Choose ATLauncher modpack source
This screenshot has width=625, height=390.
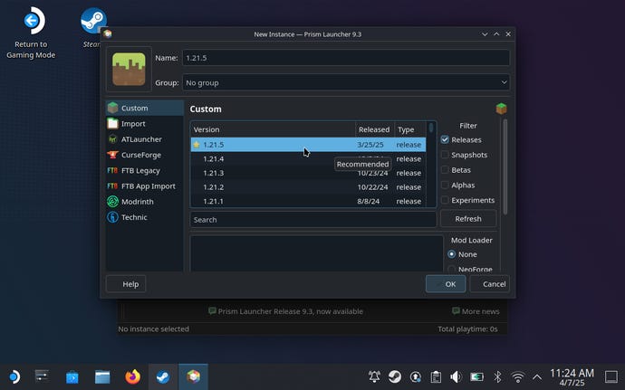click(145, 139)
